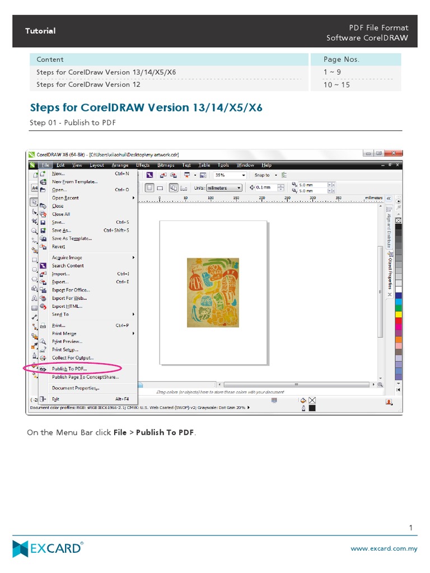Open the Units millimeters dropdown
The image size is (430, 573).
pos(239,188)
